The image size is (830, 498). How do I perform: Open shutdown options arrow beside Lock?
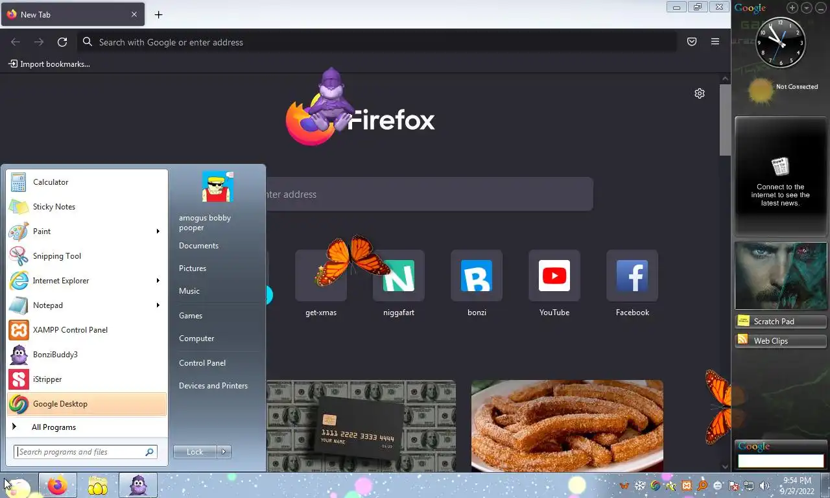(x=224, y=452)
